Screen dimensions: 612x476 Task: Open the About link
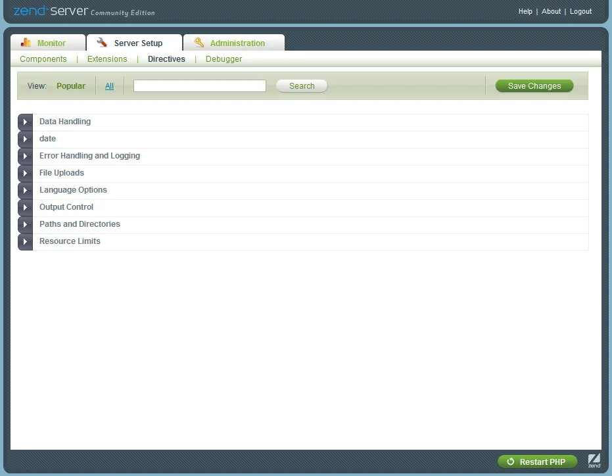coord(551,11)
